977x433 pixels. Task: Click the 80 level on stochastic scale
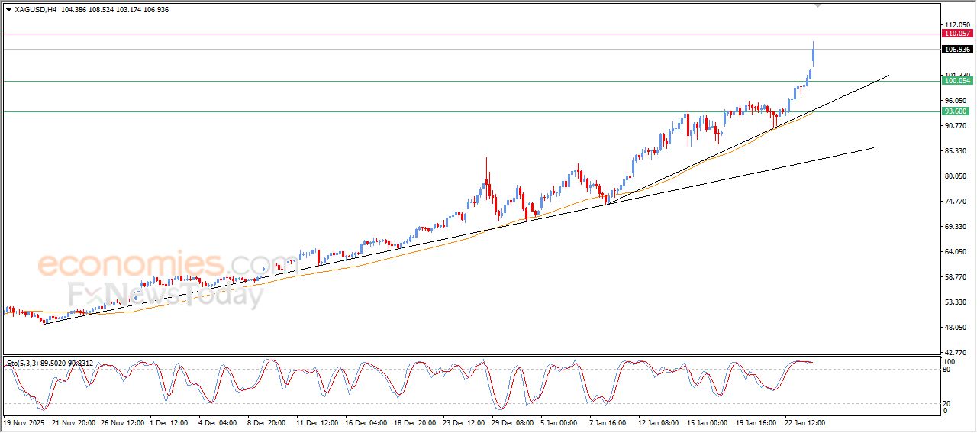point(947,370)
